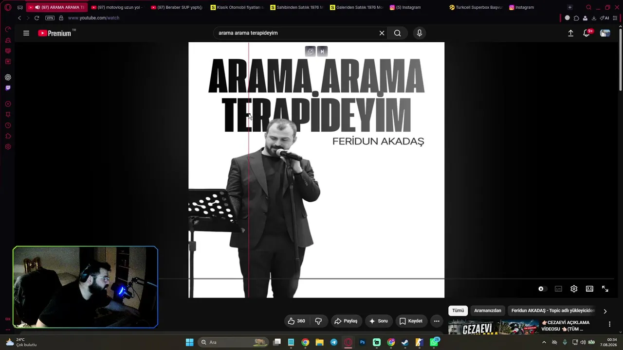Viewport: 623px width, 350px height.
Task: Open the Opera main menu logo
Action: pyautogui.click(x=8, y=7)
